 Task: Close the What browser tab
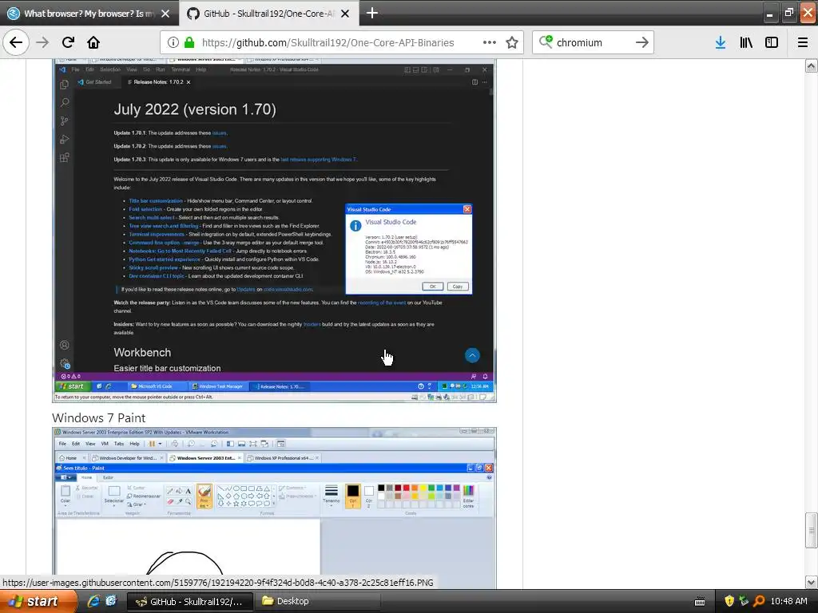(165, 14)
